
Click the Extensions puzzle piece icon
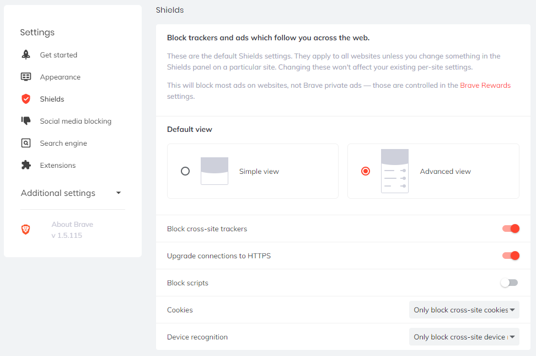pos(26,165)
